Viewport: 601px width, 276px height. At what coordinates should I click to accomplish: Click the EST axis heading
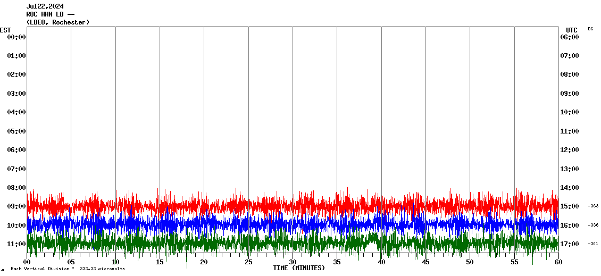click(x=6, y=30)
